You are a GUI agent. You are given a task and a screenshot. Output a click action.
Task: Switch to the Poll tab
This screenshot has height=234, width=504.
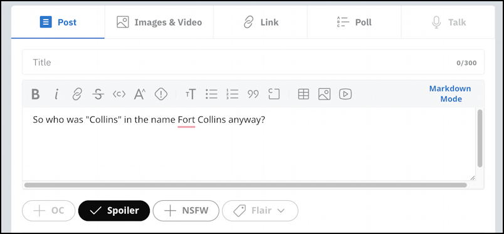(x=354, y=22)
